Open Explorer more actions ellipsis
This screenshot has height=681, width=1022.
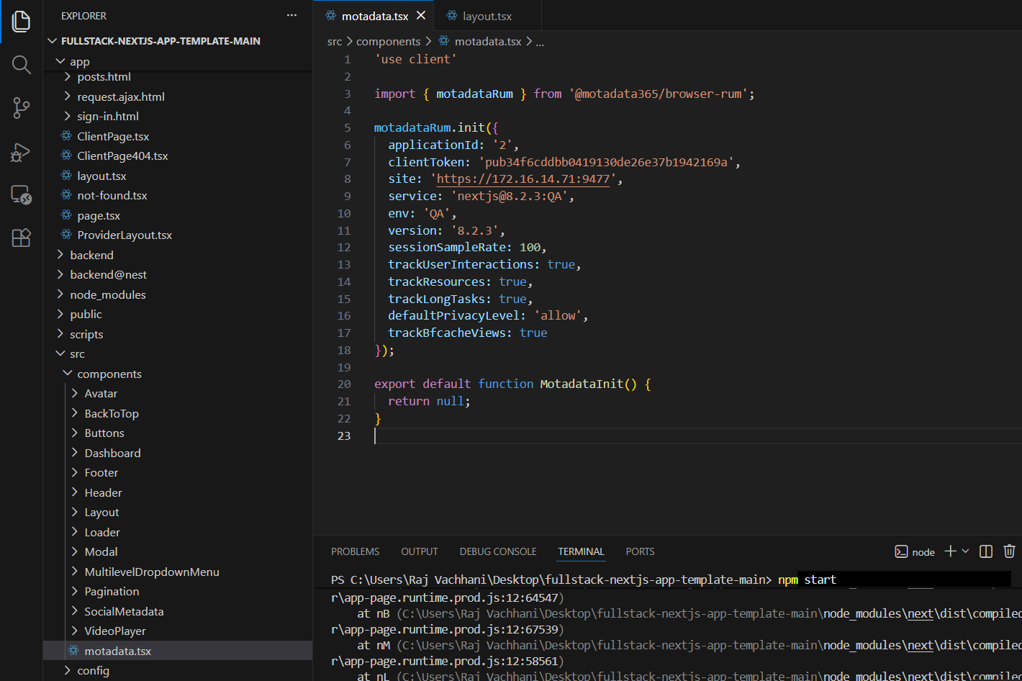[291, 15]
